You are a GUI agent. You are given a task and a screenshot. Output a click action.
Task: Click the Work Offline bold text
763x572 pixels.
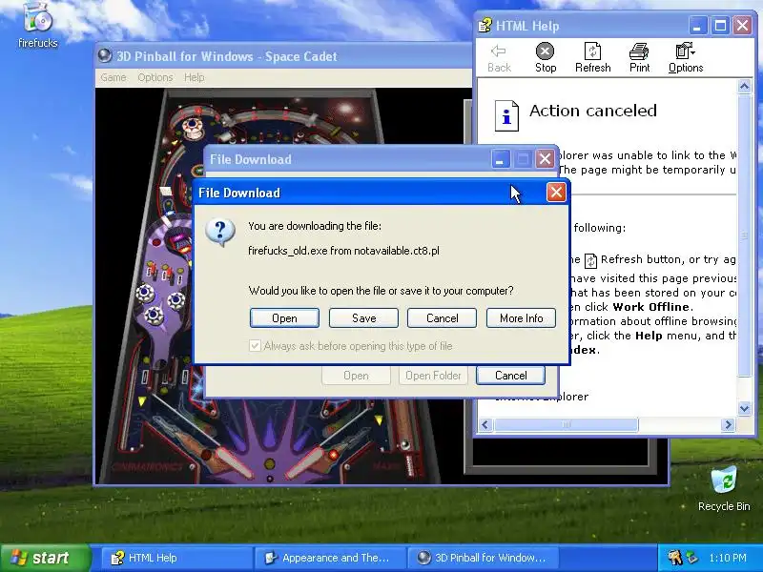pos(650,307)
